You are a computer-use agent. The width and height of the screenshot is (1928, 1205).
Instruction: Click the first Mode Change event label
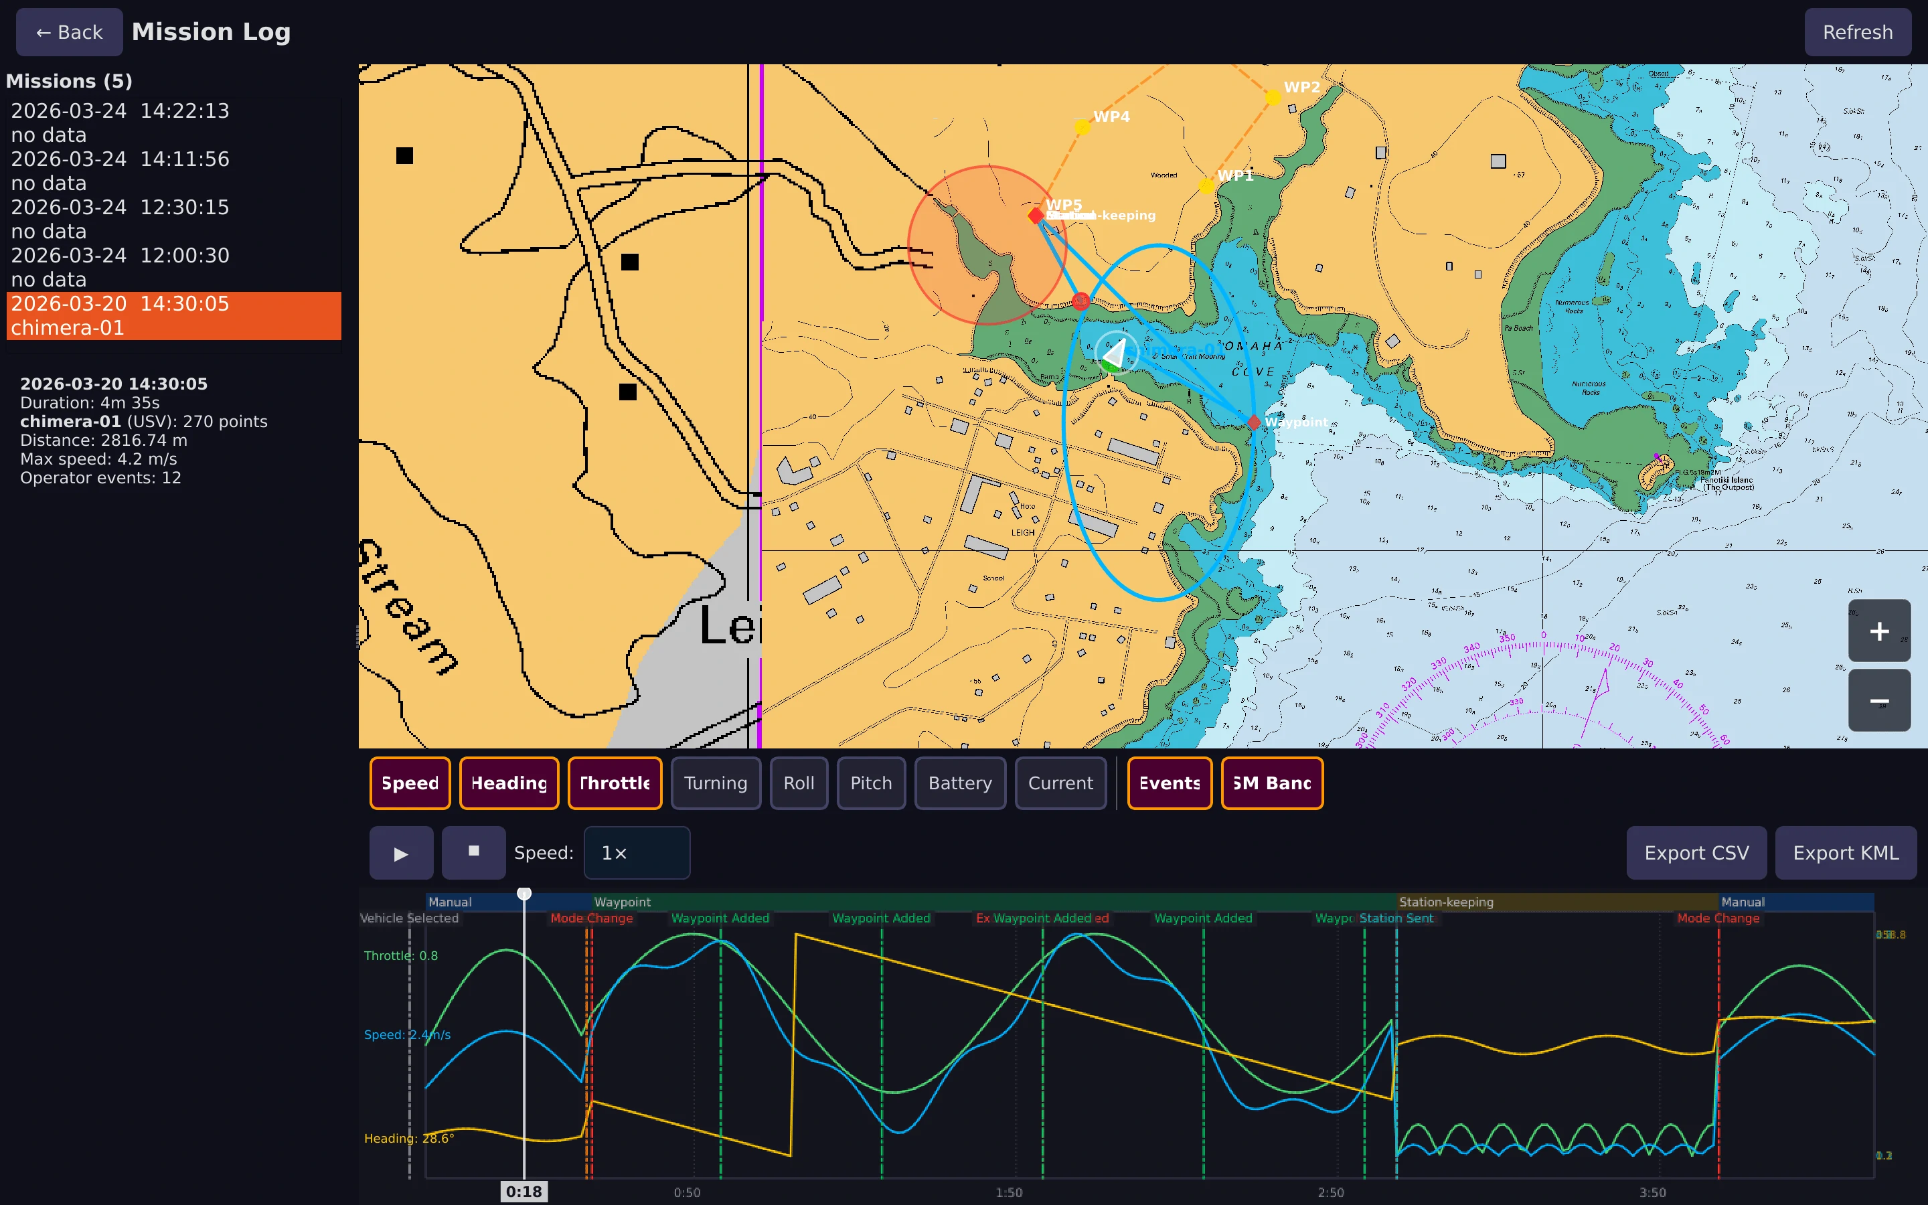591,918
